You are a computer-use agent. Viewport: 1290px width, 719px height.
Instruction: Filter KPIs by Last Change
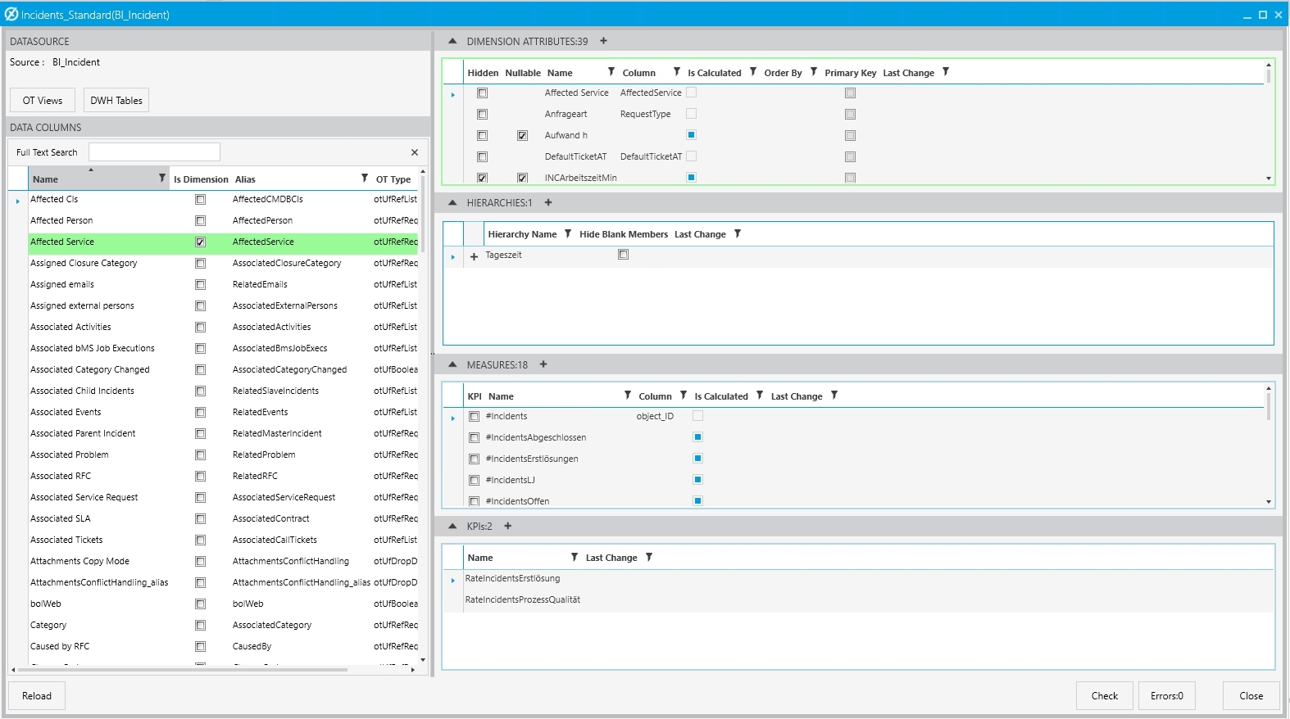click(649, 557)
